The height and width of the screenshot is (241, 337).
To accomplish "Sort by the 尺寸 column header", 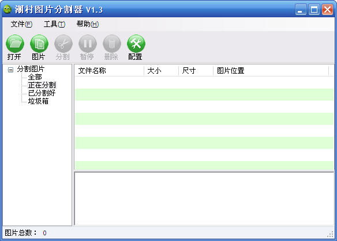I will pyautogui.click(x=196, y=71).
